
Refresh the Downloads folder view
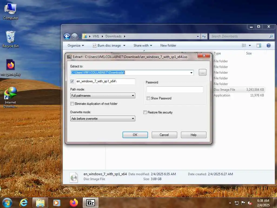[204, 36]
